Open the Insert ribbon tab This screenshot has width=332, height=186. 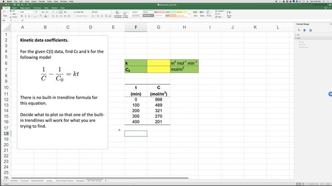(x=15, y=8)
